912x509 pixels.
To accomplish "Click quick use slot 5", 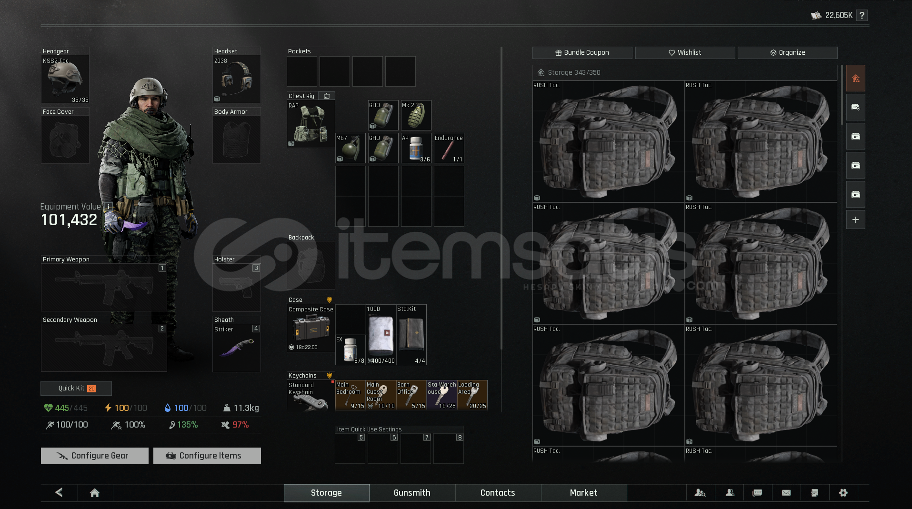I will [350, 448].
